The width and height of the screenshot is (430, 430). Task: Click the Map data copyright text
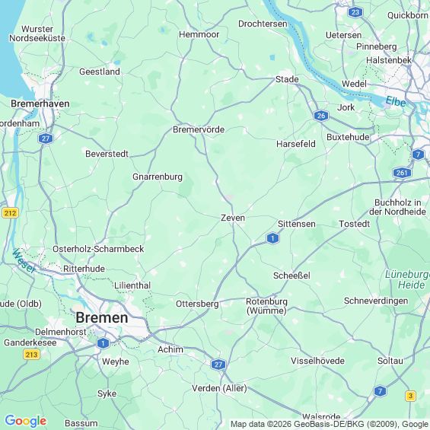330,424
